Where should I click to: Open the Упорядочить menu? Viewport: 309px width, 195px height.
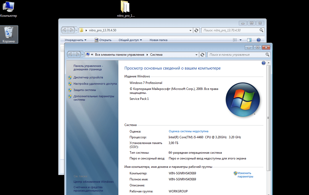coord(75,40)
